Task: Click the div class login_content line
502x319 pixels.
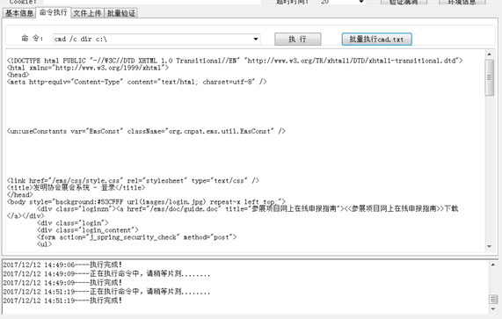Action: (88, 230)
